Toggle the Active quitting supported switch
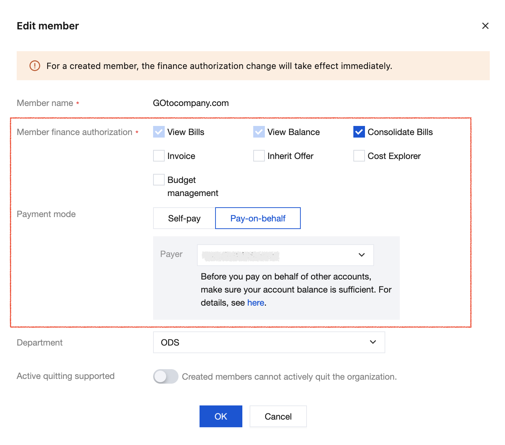This screenshot has height=445, width=505. tap(166, 376)
